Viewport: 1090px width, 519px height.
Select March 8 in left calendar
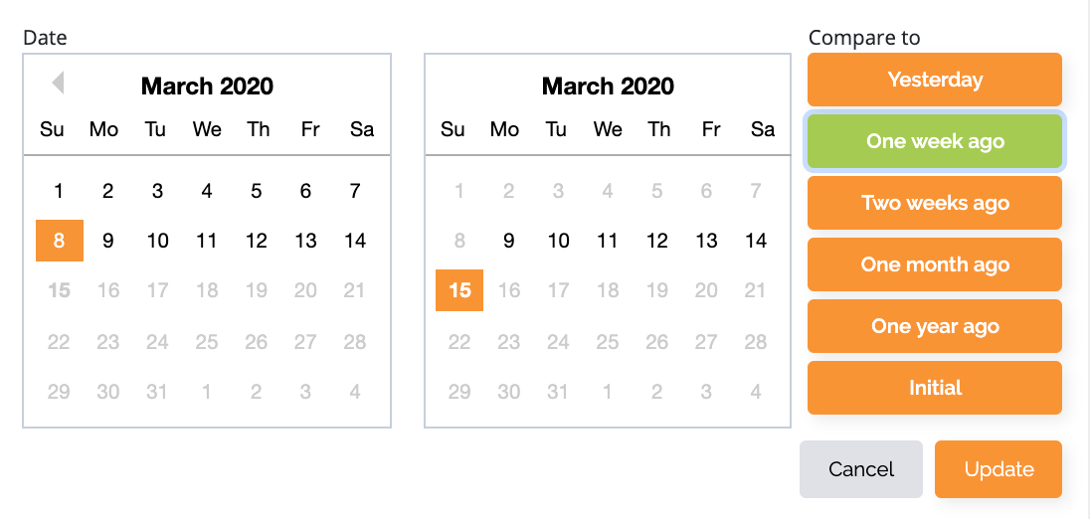[60, 241]
